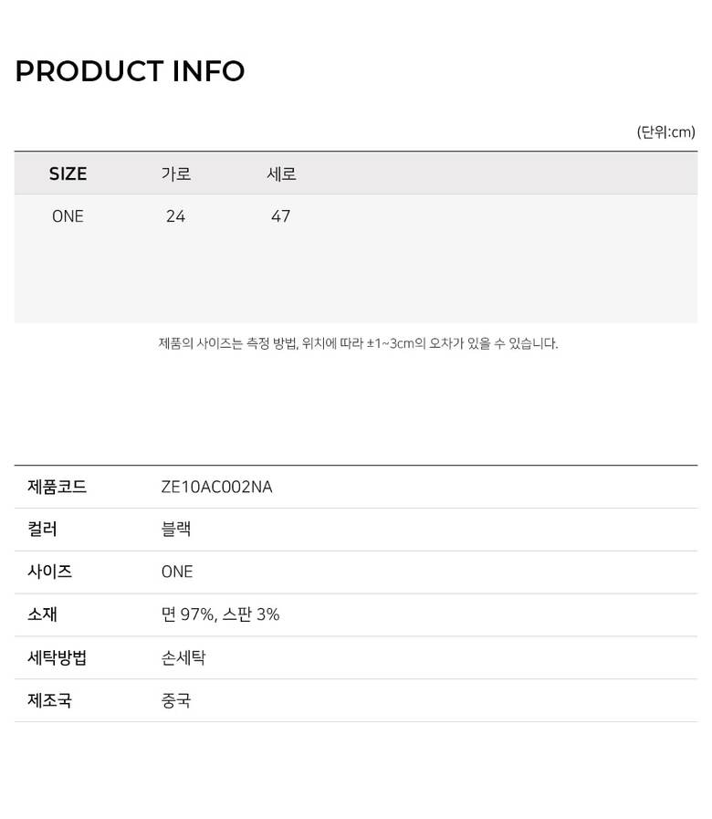Click the 세탁방법 row label
The image size is (712, 819).
tap(58, 657)
